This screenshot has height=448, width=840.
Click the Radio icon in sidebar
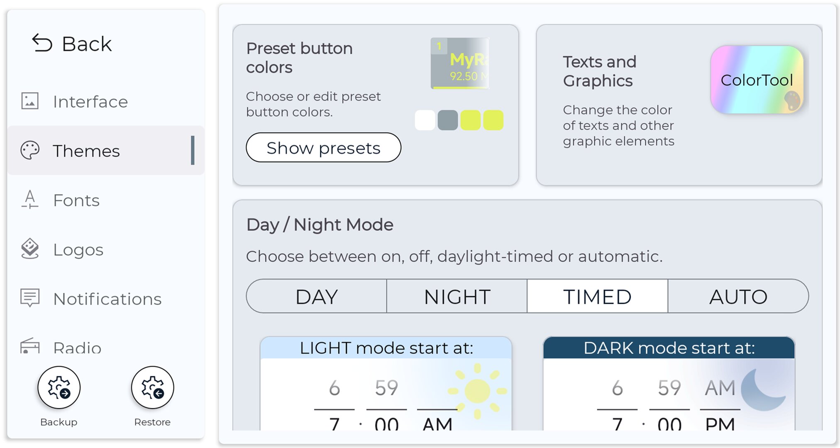(x=30, y=346)
